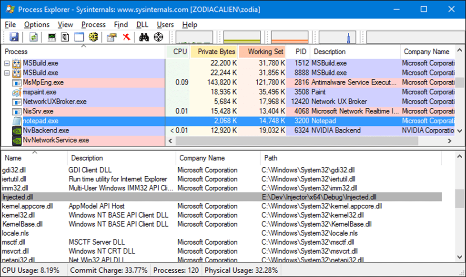
Task: Click the Save floppy disk toolbar icon
Action: pos(14,37)
